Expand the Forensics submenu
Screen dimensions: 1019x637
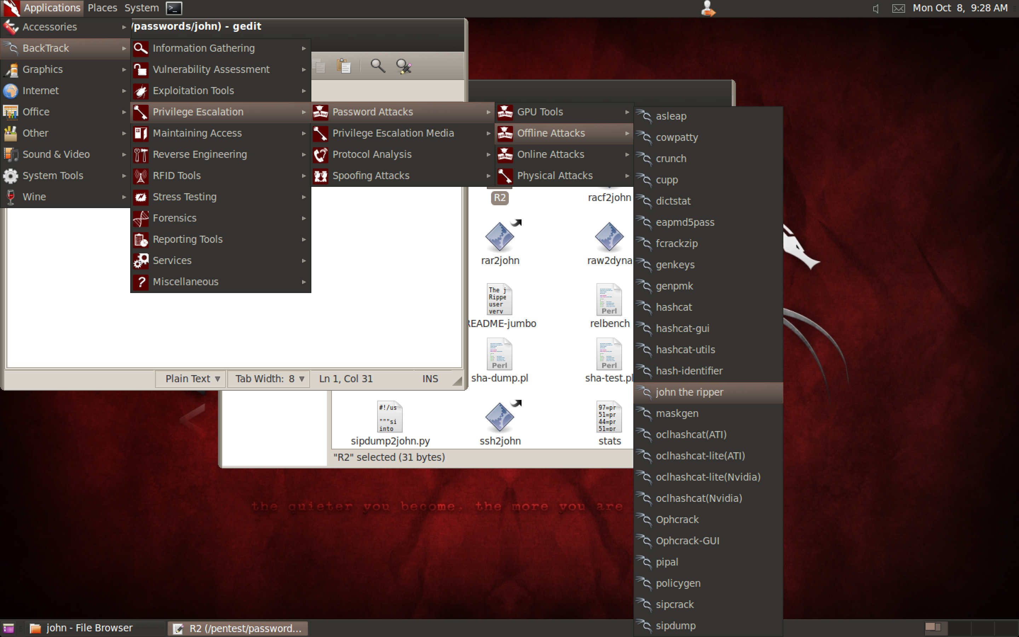click(x=221, y=218)
